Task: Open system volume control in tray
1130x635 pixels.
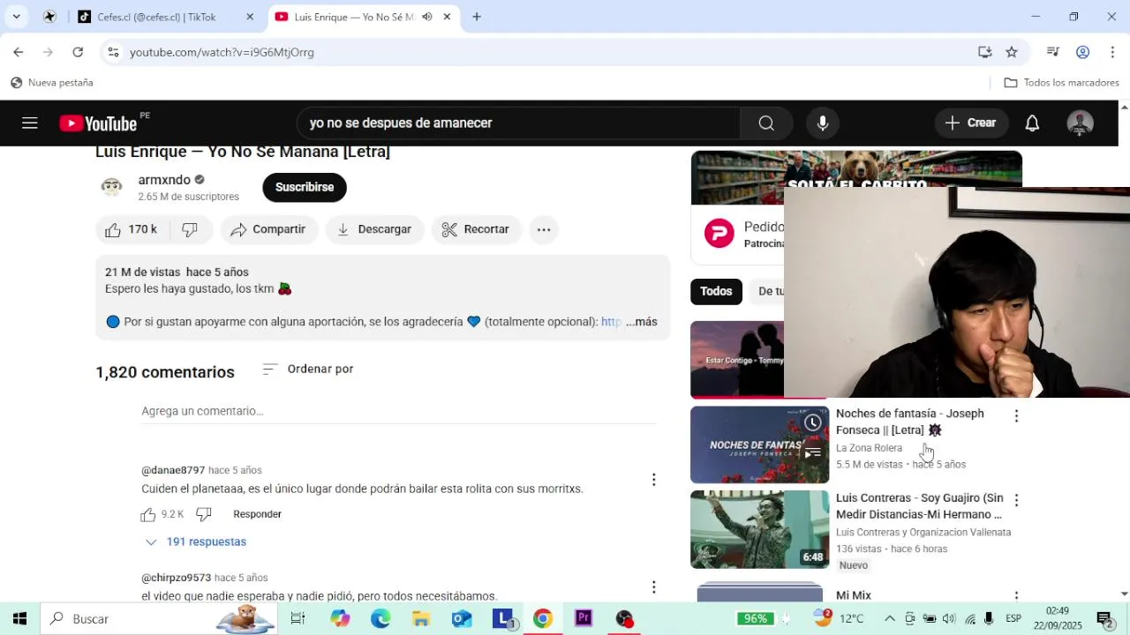Action: [x=949, y=619]
